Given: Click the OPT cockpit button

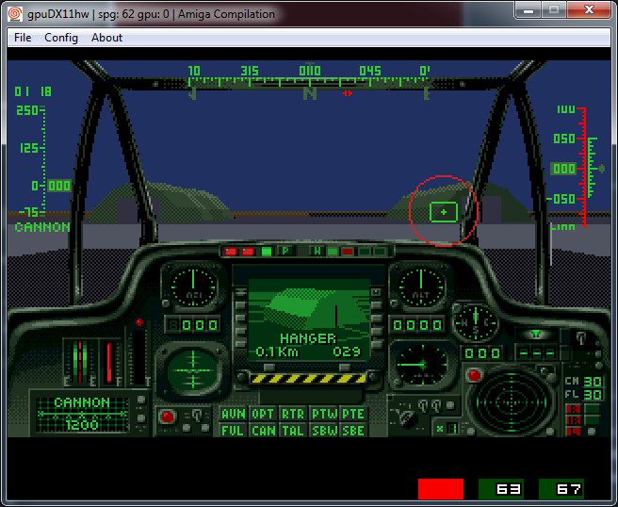Looking at the screenshot, I should 263,414.
